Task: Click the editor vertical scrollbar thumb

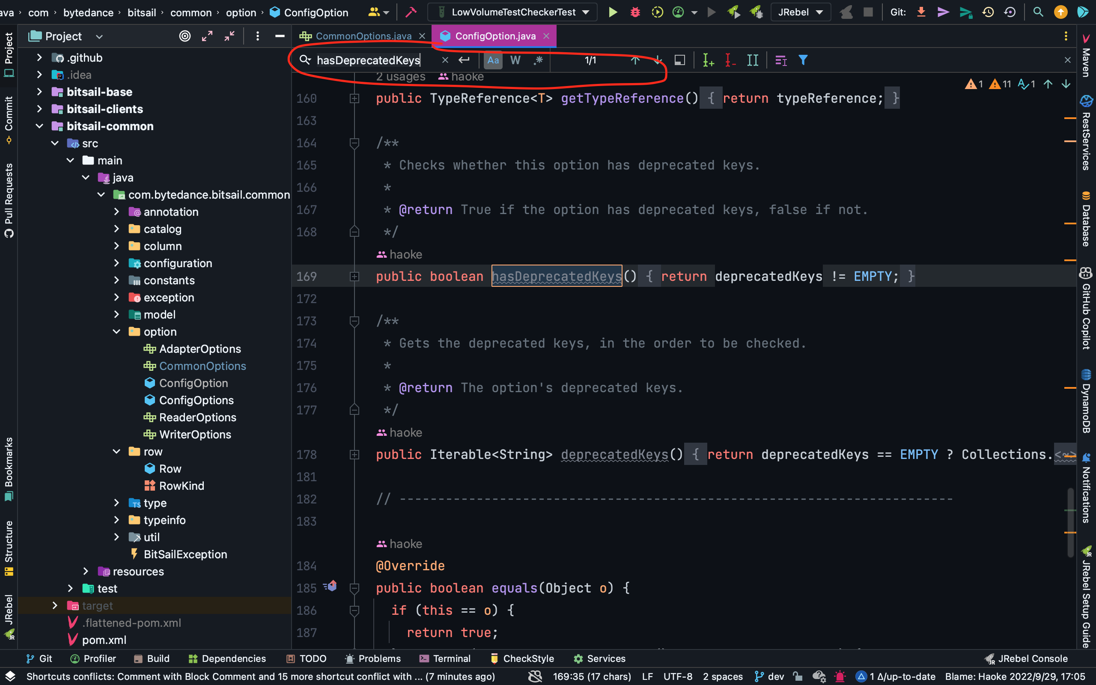Action: tap(1070, 521)
